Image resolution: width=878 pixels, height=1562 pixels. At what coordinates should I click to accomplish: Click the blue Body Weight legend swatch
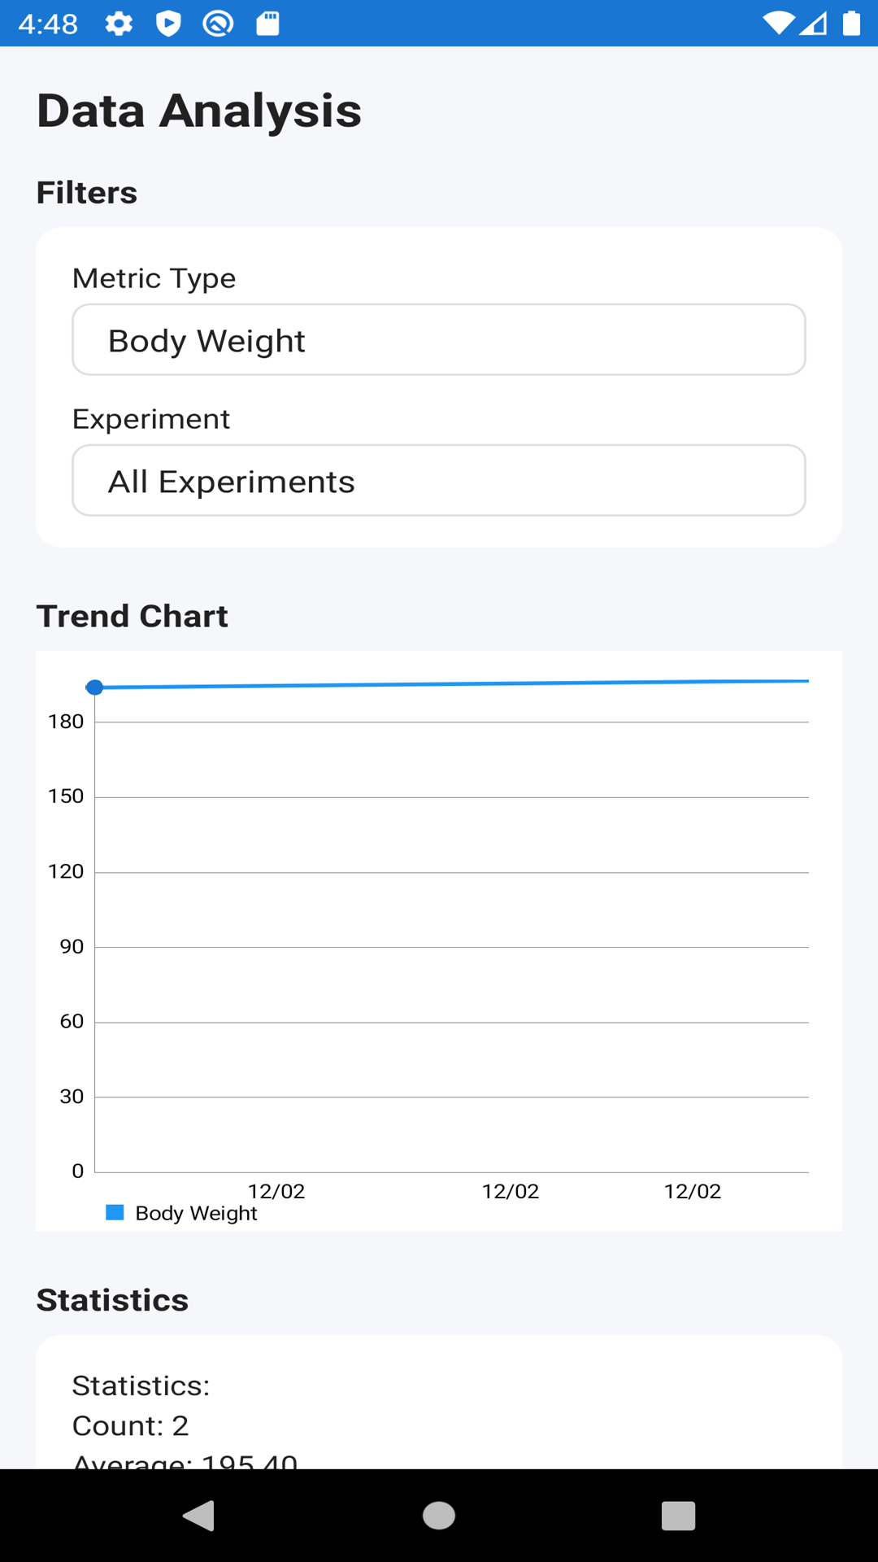point(115,1213)
